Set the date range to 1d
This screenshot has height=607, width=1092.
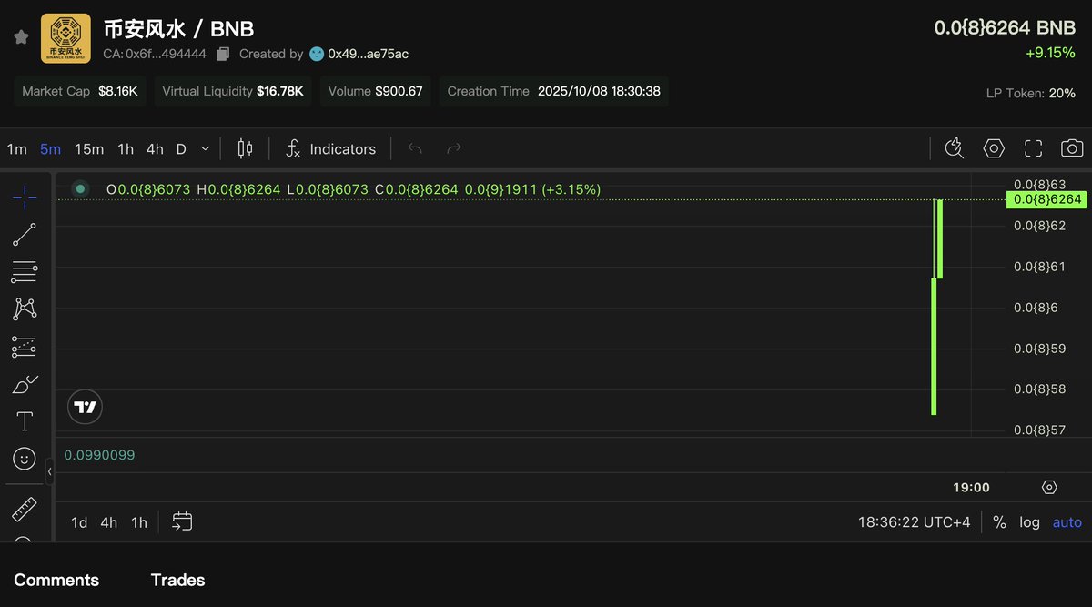click(x=79, y=522)
